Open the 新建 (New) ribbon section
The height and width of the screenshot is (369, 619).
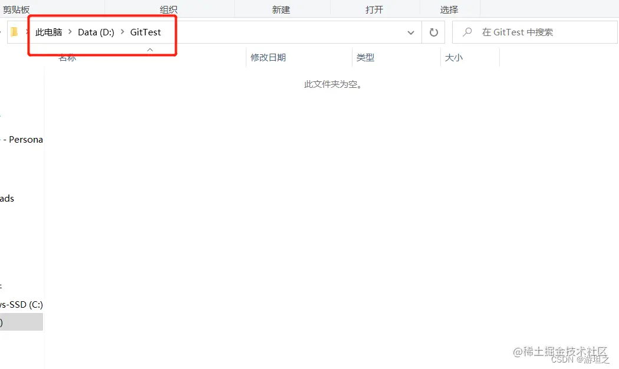282,8
